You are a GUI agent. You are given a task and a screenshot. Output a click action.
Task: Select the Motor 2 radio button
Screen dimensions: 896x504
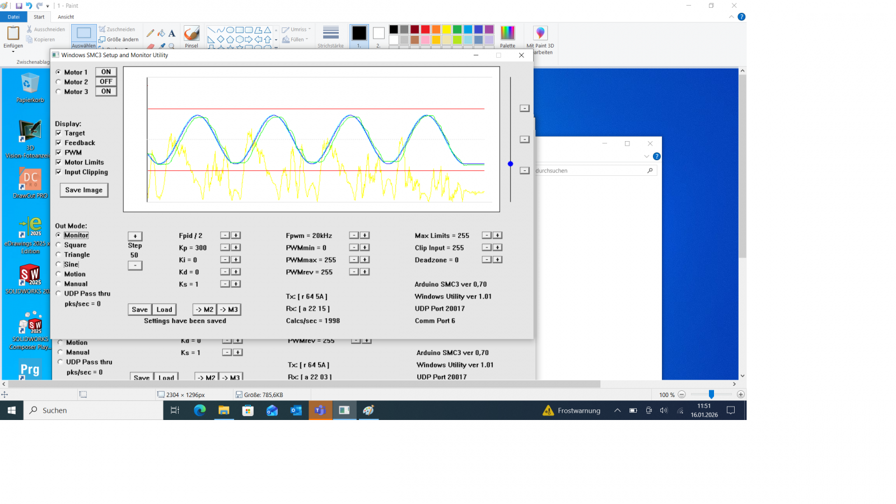pos(59,82)
